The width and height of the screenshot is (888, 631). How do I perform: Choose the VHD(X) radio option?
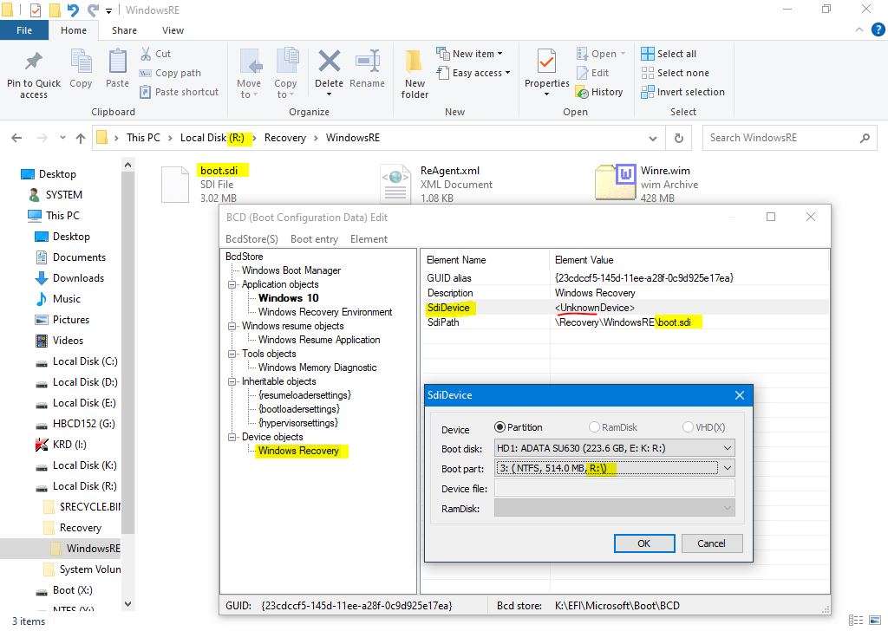(x=688, y=427)
